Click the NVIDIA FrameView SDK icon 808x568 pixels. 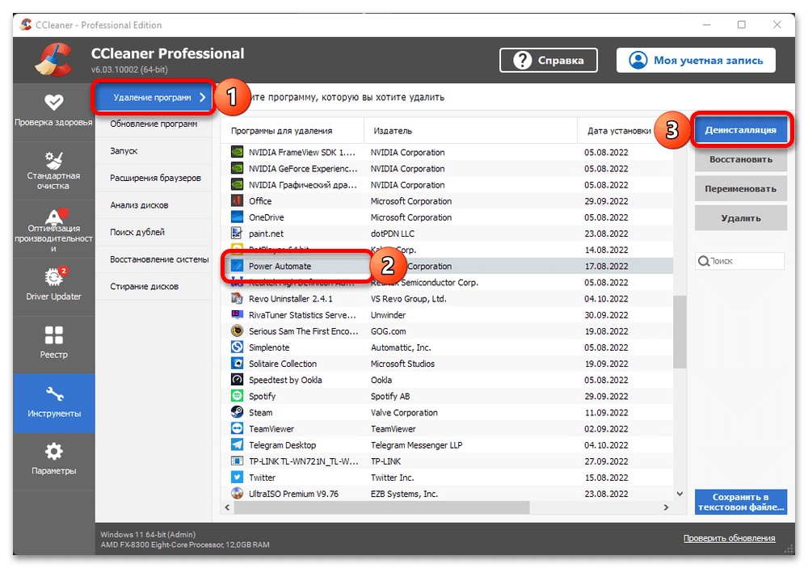tap(237, 152)
